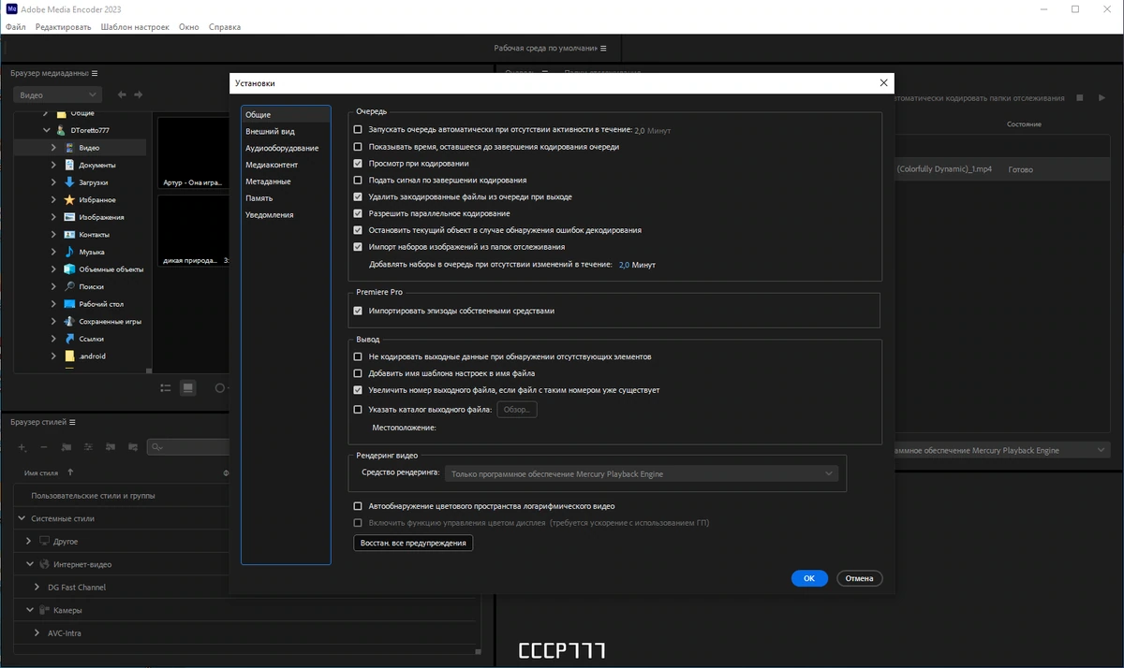Screen dimensions: 1124x668
Task: Enable Запускать очередь автоматически checkbox
Action: point(358,130)
